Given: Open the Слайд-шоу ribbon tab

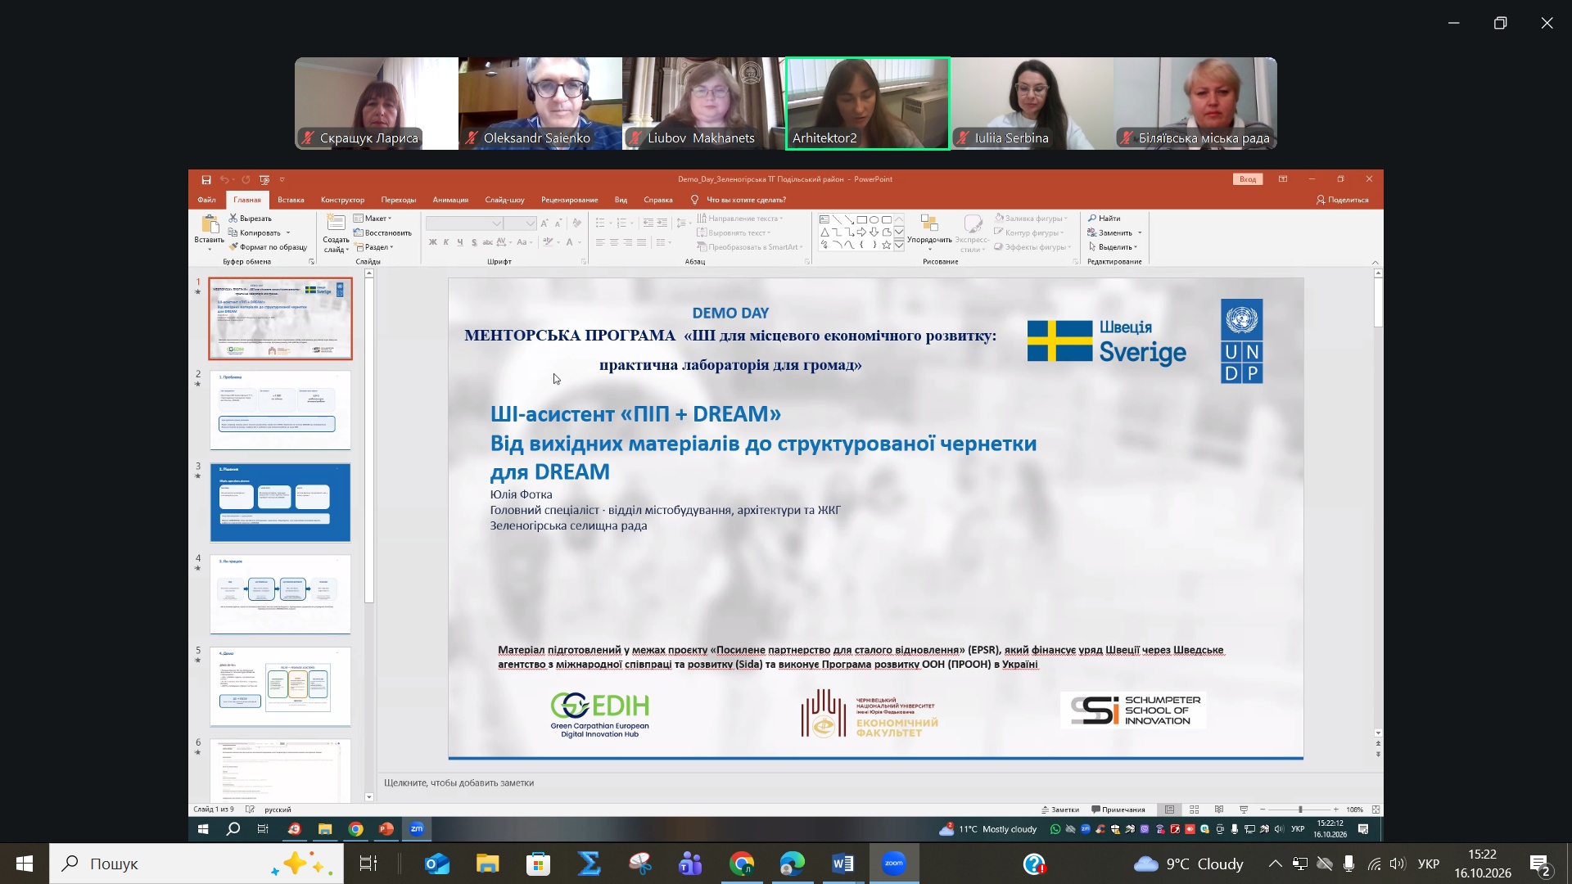Looking at the screenshot, I should click(504, 200).
